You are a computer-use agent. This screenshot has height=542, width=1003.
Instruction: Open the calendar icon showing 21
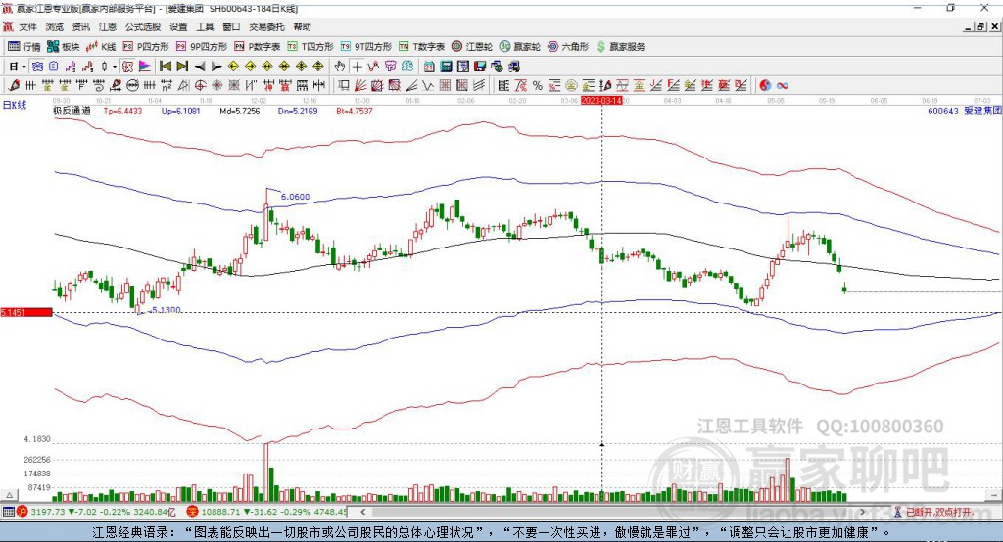429,67
